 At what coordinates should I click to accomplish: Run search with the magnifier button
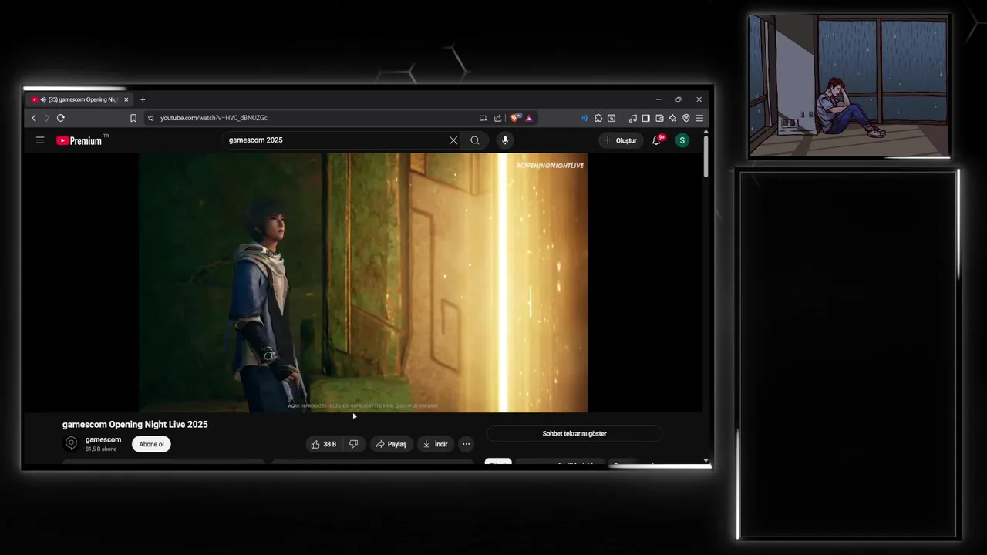pos(475,140)
